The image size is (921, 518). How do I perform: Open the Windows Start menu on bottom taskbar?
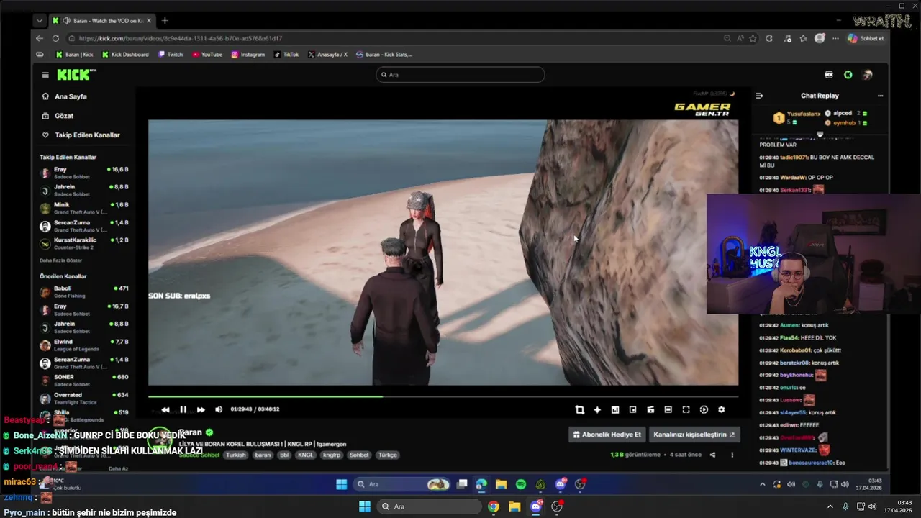pyautogui.click(x=365, y=506)
